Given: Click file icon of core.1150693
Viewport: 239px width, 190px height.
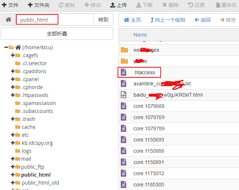Looking at the screenshot, I should point(124,140).
